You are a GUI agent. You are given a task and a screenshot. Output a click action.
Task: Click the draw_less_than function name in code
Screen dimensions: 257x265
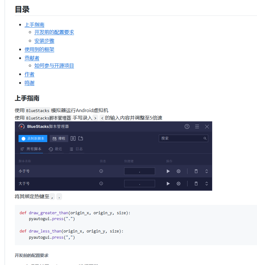(x=45, y=231)
